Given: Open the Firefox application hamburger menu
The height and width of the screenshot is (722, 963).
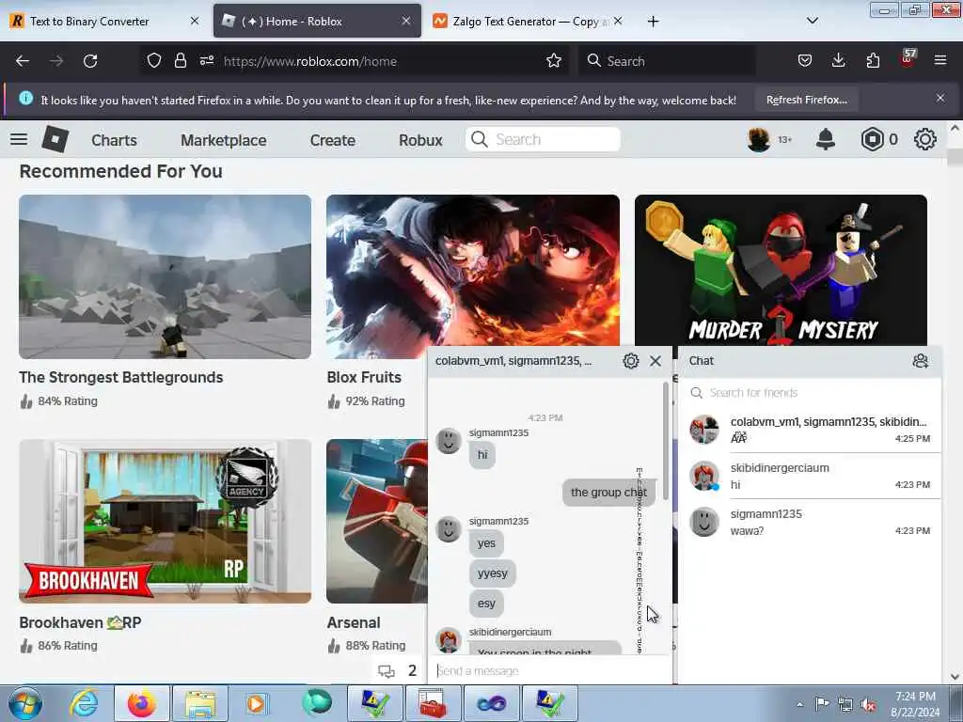Looking at the screenshot, I should (940, 60).
